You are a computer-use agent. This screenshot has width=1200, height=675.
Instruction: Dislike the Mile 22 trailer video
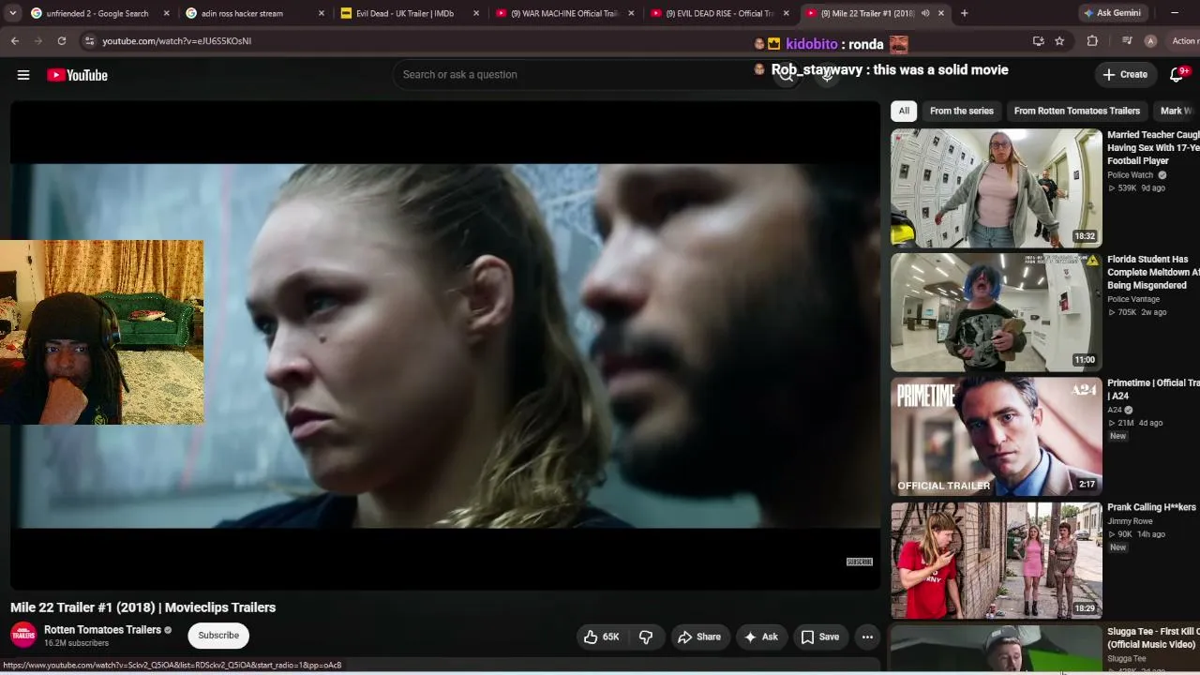646,637
